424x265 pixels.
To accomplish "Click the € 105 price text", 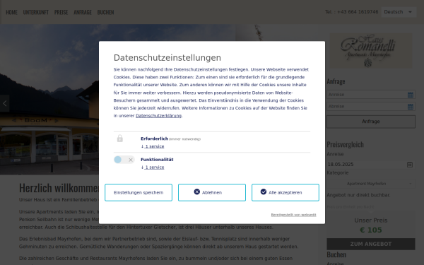I will pyautogui.click(x=371, y=230).
